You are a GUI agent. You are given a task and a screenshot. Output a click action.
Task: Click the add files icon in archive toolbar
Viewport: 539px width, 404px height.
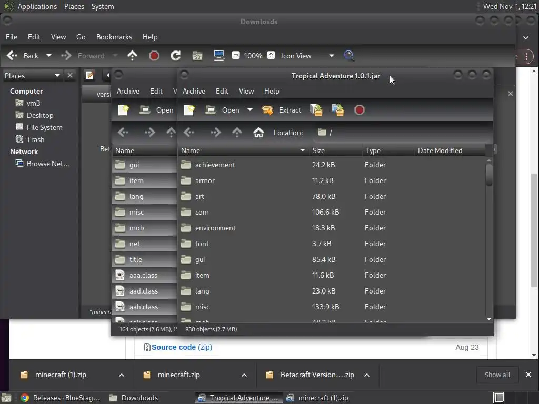pyautogui.click(x=316, y=110)
